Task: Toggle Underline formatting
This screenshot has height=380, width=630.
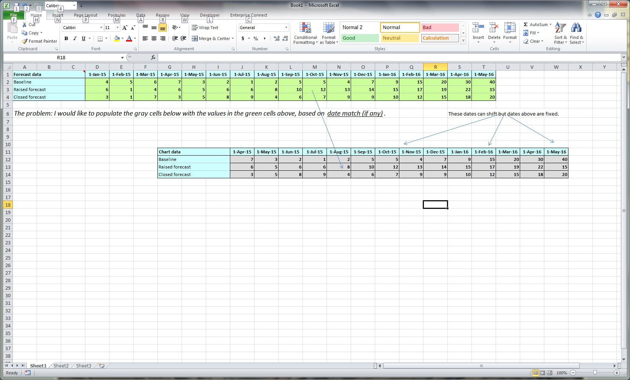Action: coord(83,38)
